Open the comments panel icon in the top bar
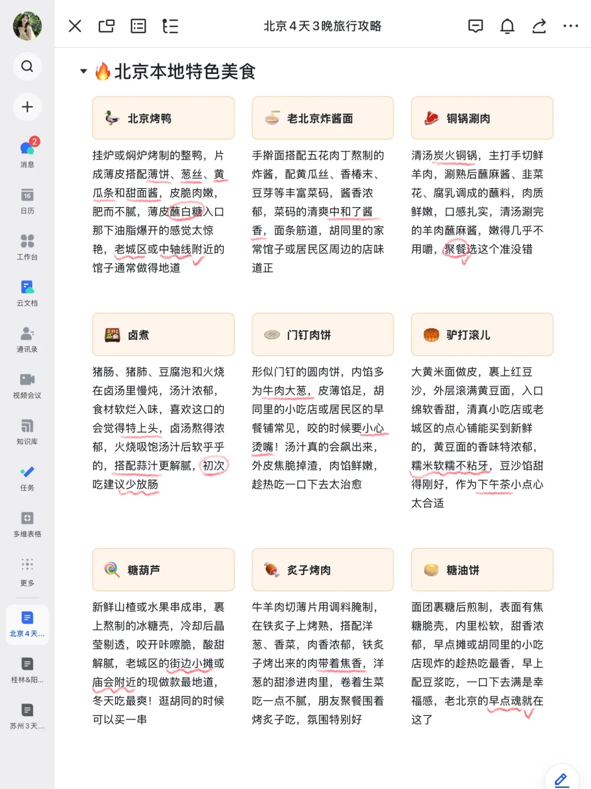The image size is (591, 789). pyautogui.click(x=476, y=26)
